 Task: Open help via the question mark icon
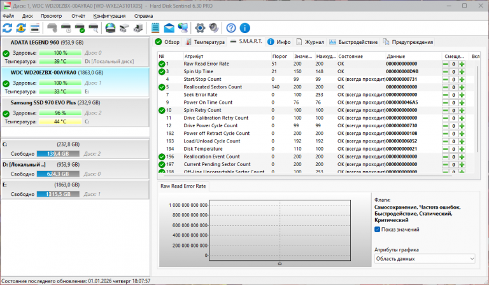coord(231,28)
